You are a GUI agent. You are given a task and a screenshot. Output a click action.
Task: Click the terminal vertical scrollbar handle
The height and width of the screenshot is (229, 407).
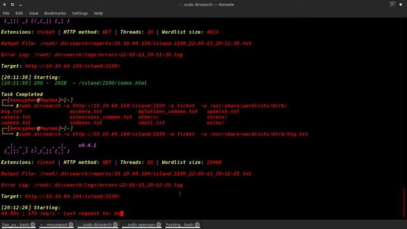tap(404, 203)
